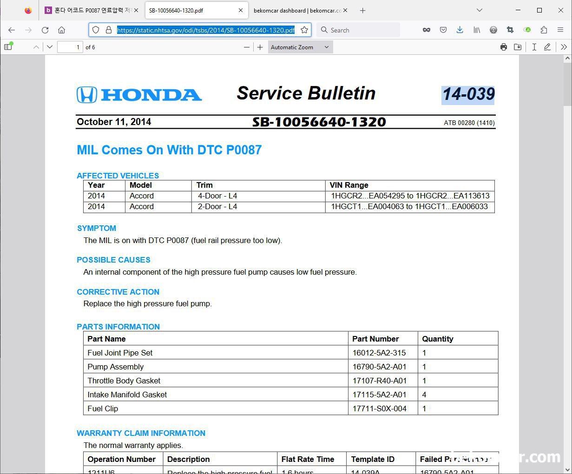Click the CORRECTIVE ACTION heading
Screen dimensions: 572x474
118,292
